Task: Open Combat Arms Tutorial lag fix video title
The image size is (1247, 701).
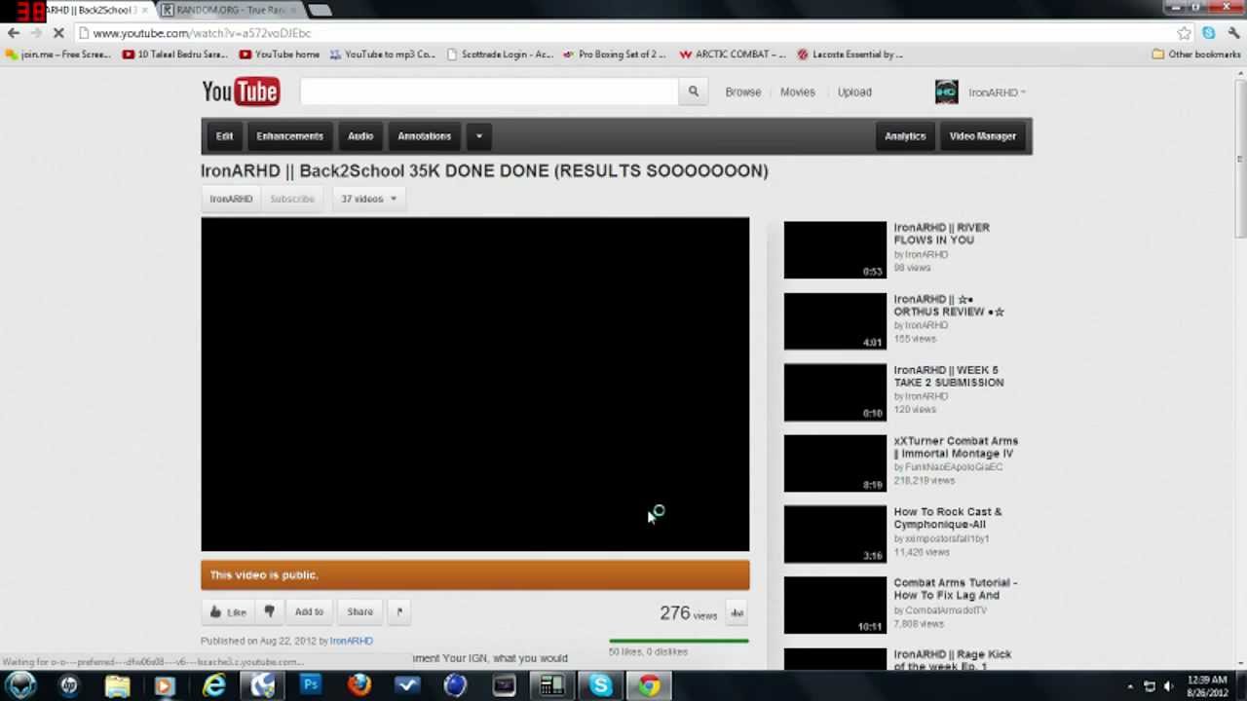Action: click(956, 589)
